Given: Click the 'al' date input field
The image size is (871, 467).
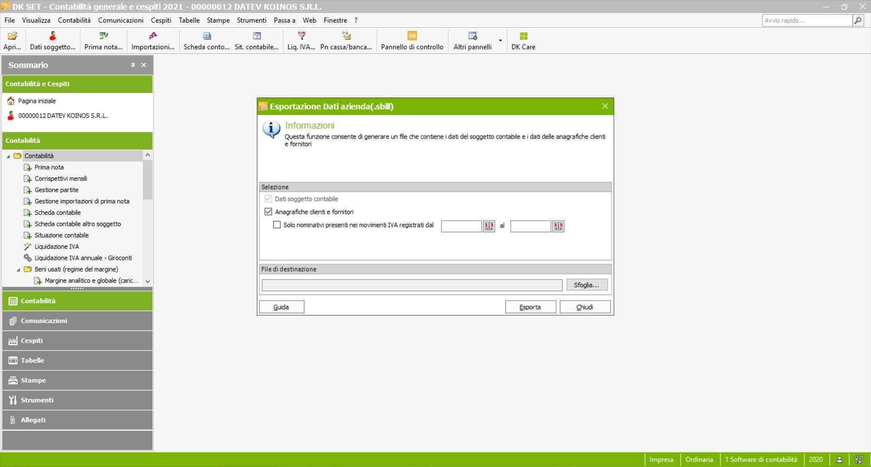Looking at the screenshot, I should pyautogui.click(x=530, y=226).
